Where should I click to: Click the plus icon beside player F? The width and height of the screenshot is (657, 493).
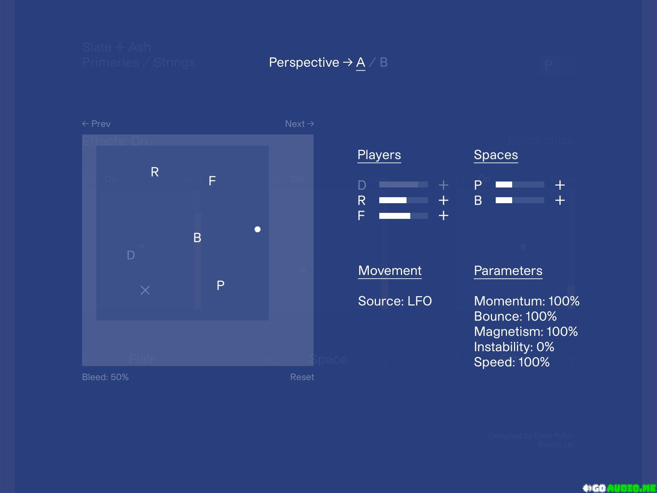[x=443, y=216]
